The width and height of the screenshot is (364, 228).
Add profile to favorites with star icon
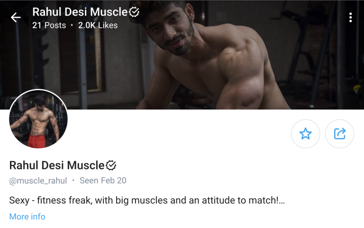(305, 134)
